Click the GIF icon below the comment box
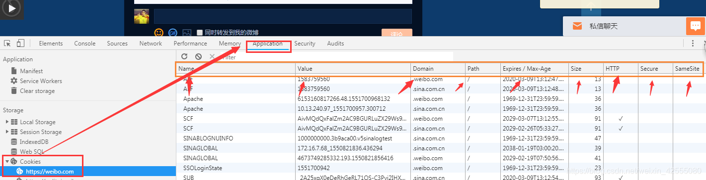This screenshot has height=180, width=706. coord(173,33)
